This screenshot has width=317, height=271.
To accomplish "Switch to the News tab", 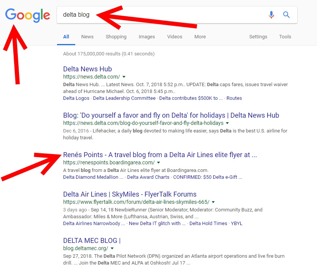I will pyautogui.click(x=87, y=36).
